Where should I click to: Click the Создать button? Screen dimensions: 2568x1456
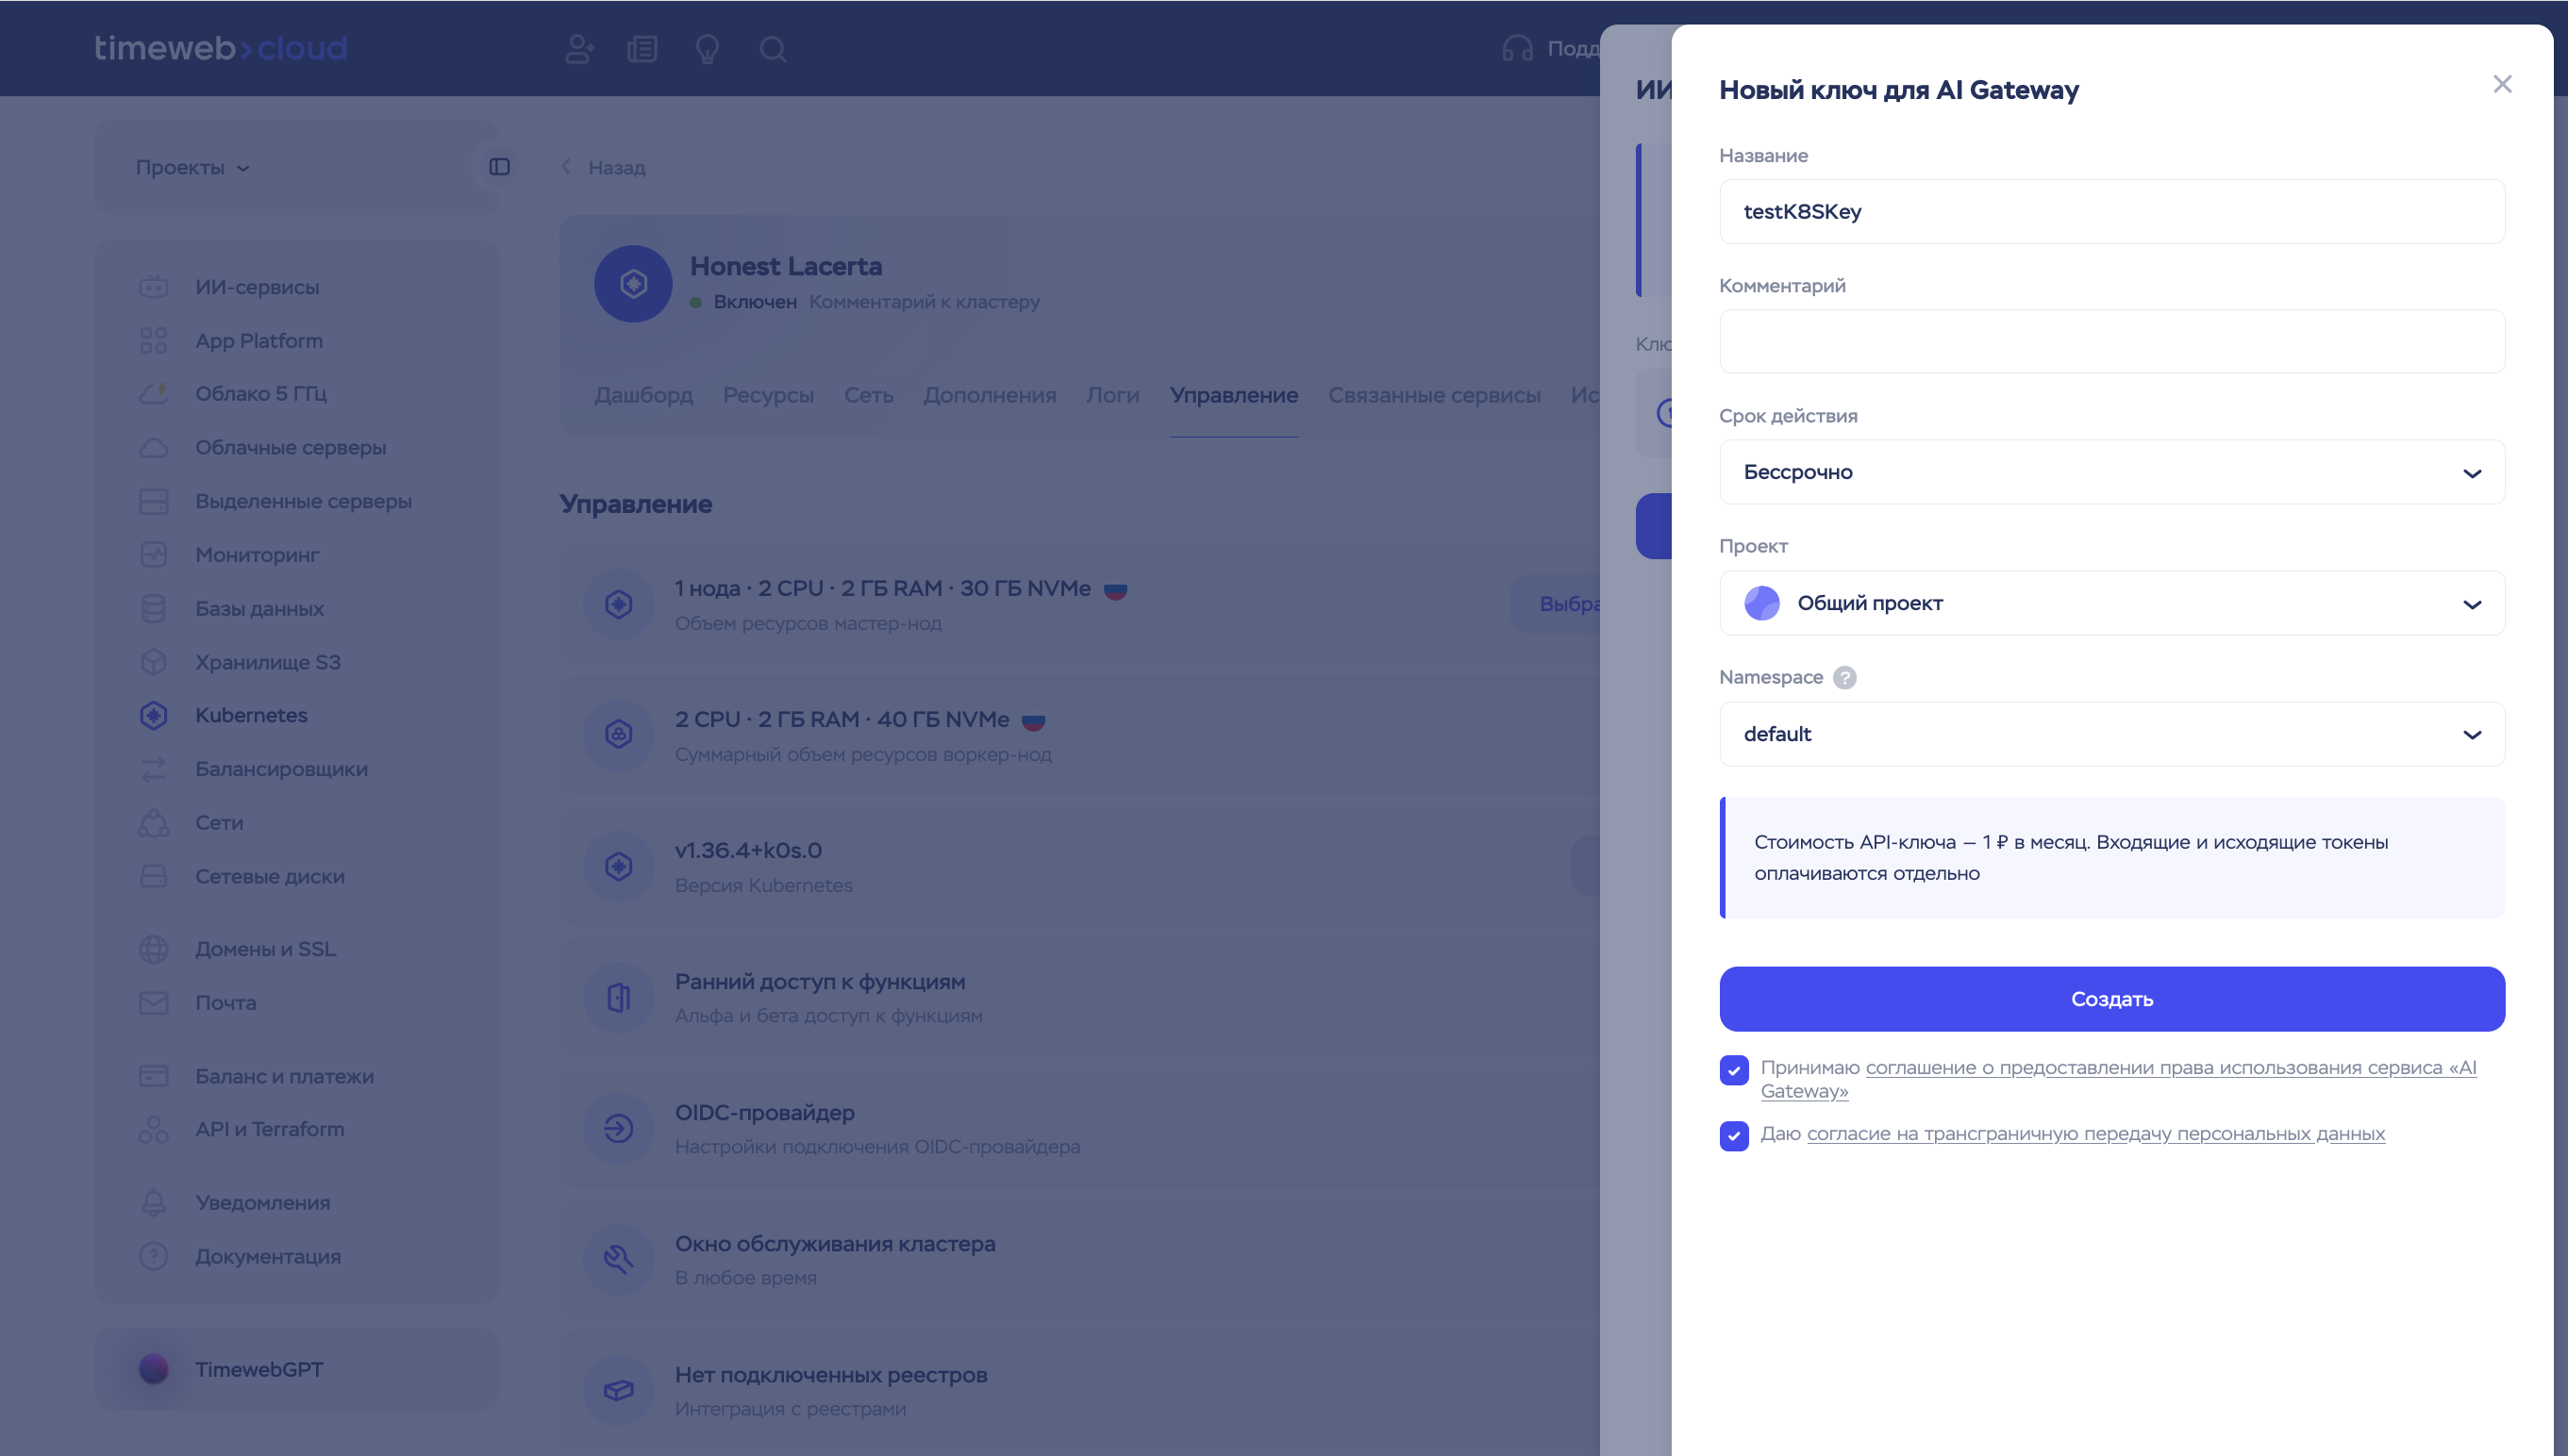pos(2111,999)
